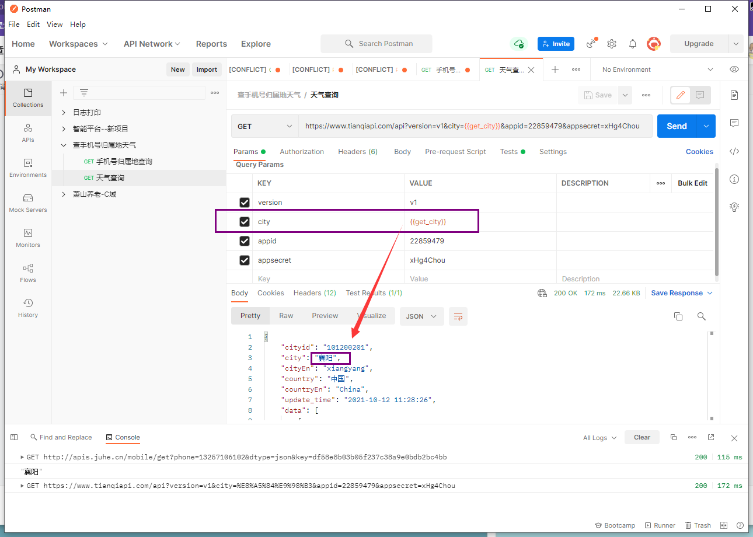Collapse the 查手机号归属地天气 collection
This screenshot has height=537, width=753.
64,145
